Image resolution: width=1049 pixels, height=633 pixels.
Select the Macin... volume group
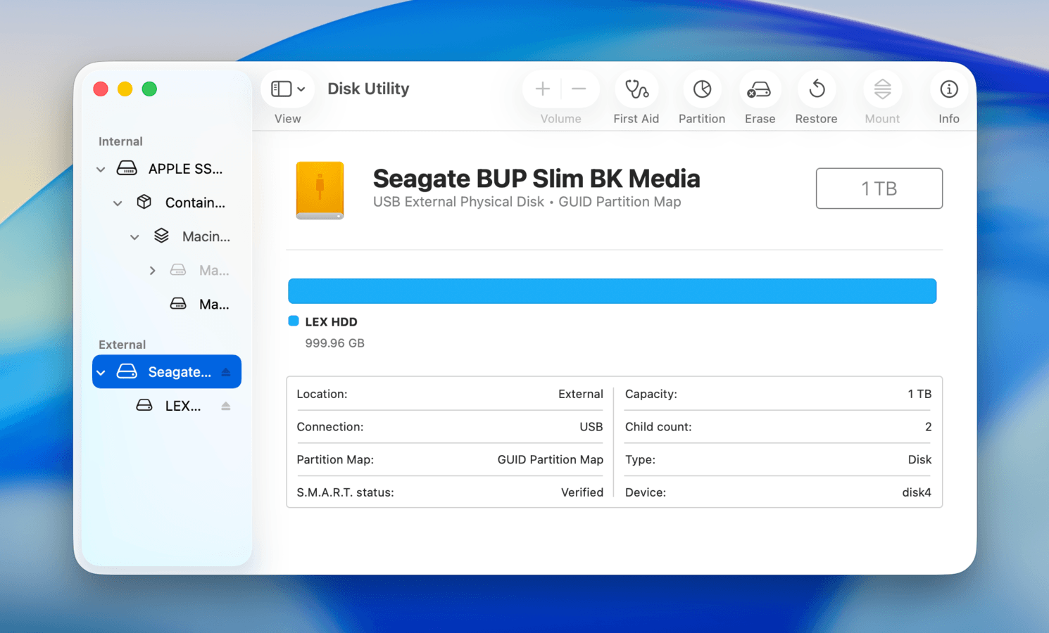tap(167, 236)
